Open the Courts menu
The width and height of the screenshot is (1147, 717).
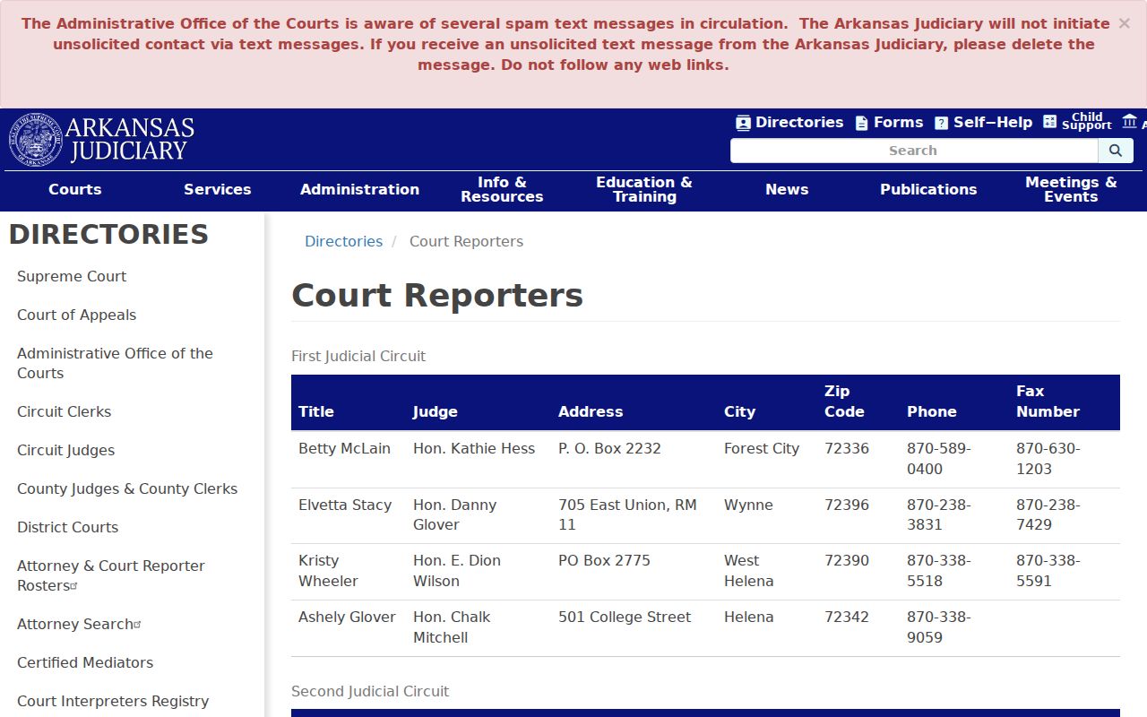(75, 190)
